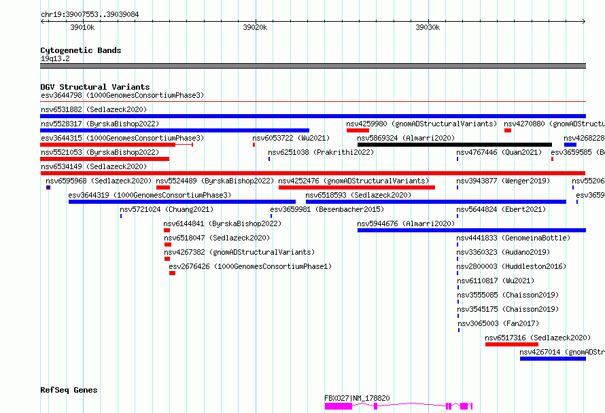Select nsv4267382 (gnomADStructuralVariants) label
Viewport: 605px width, 413px height.
239,252
